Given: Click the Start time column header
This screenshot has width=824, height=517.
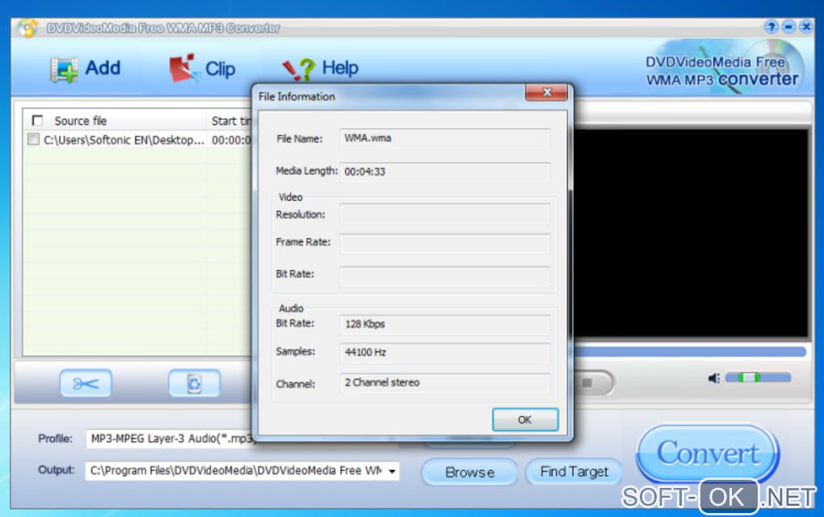Looking at the screenshot, I should coord(230,121).
